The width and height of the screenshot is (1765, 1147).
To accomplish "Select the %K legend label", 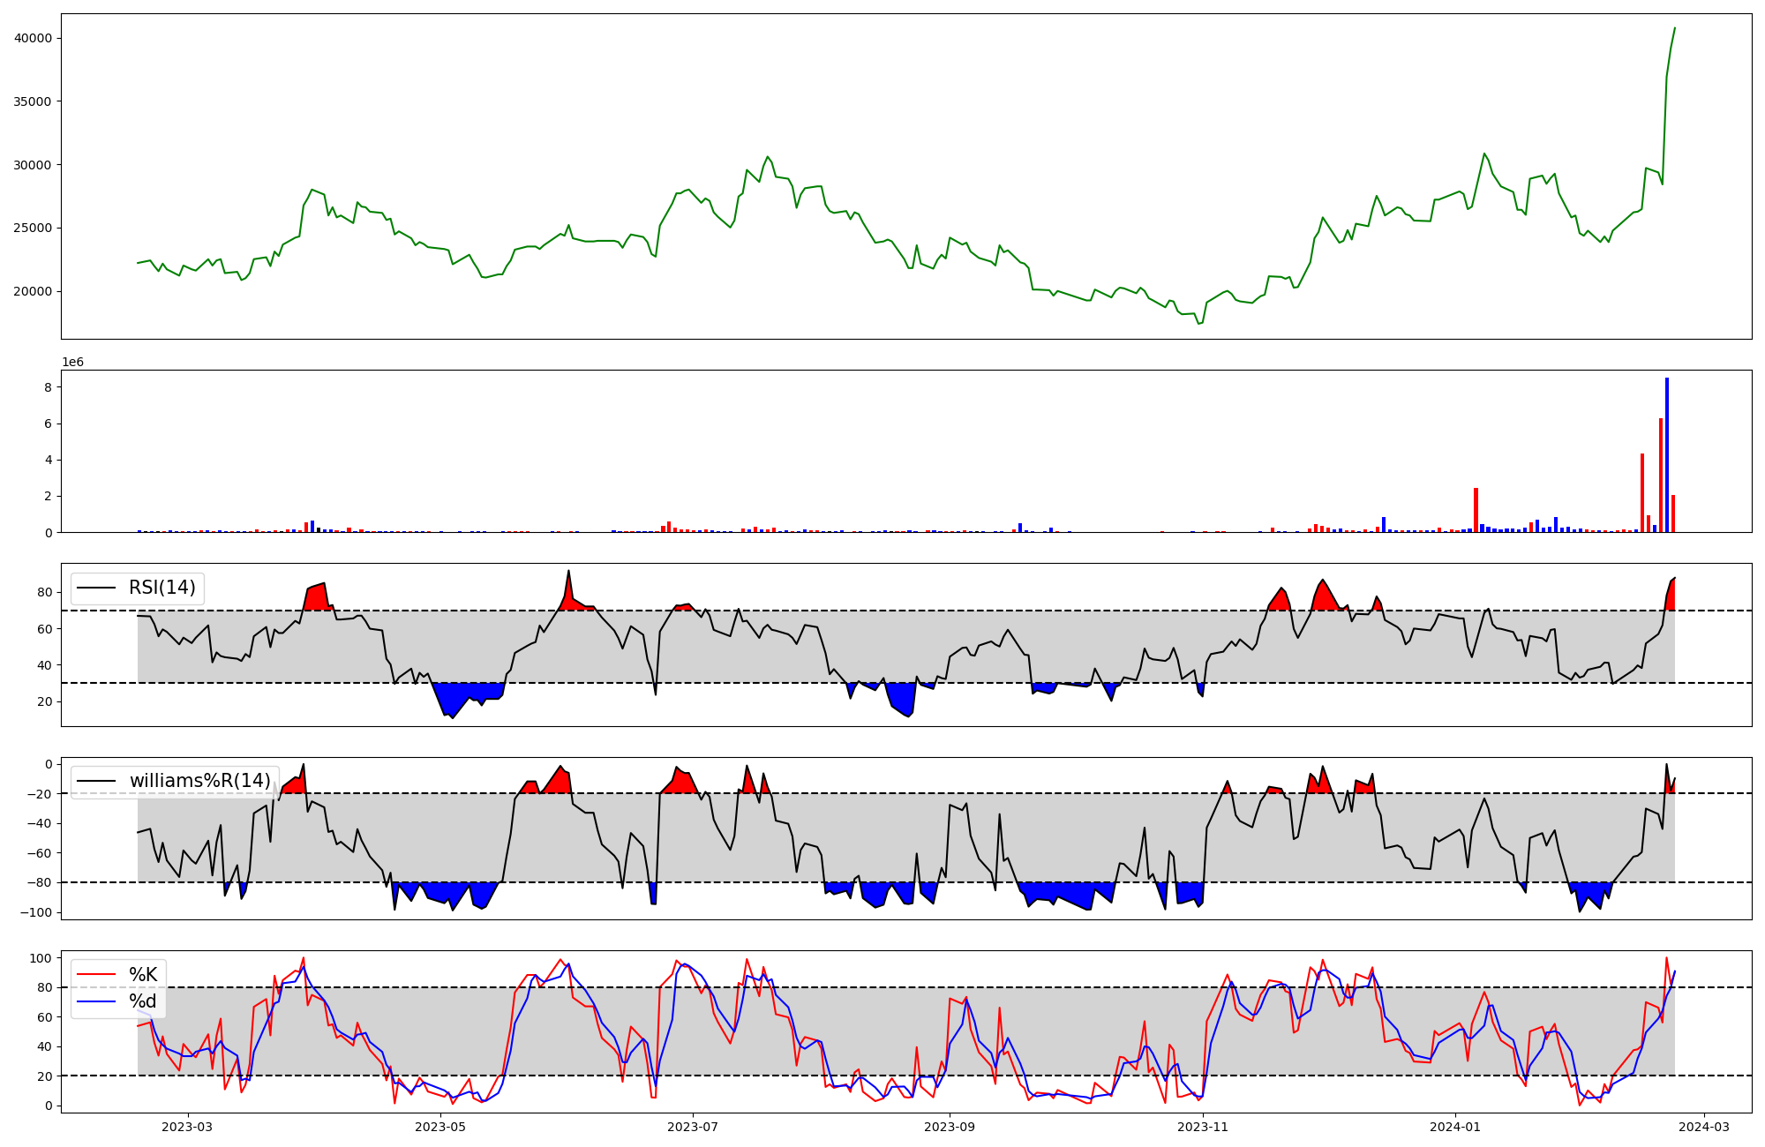I will click(x=143, y=974).
